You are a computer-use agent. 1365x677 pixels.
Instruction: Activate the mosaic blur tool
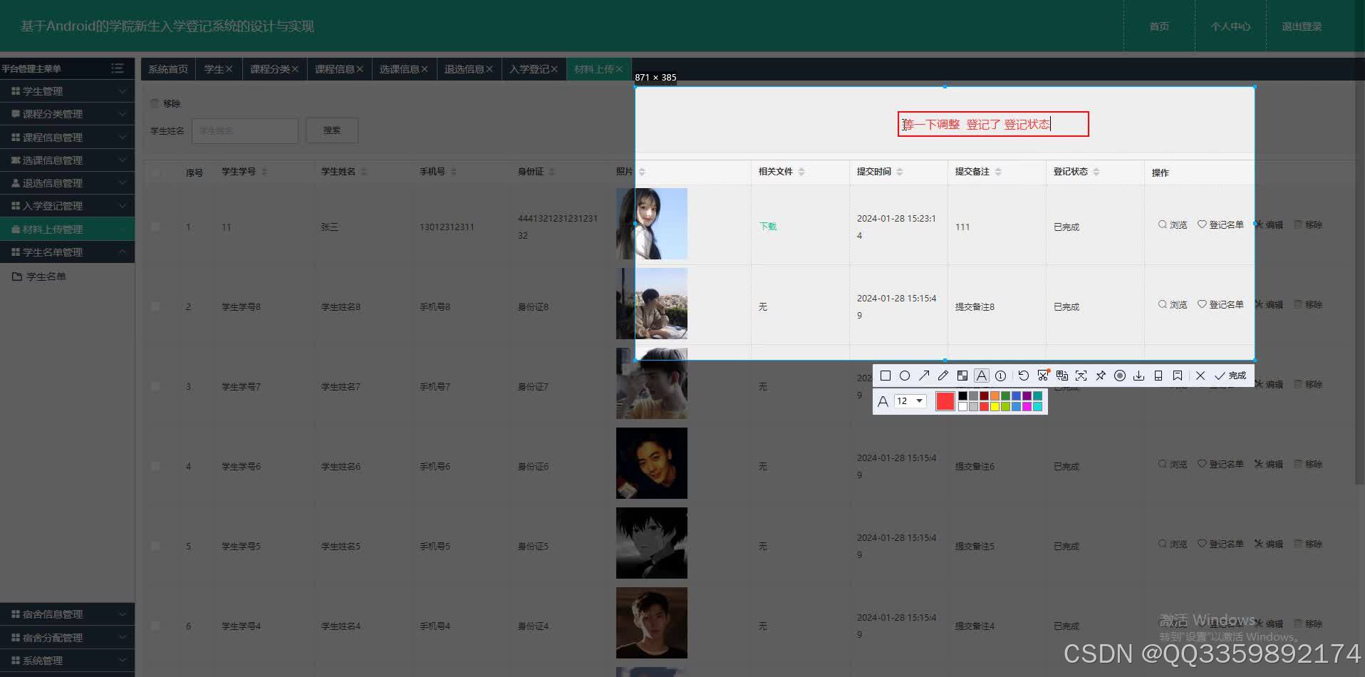[x=963, y=376]
